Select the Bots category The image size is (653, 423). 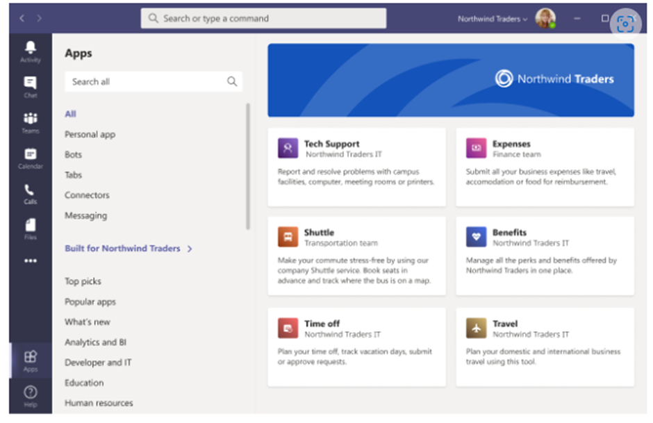click(x=74, y=154)
